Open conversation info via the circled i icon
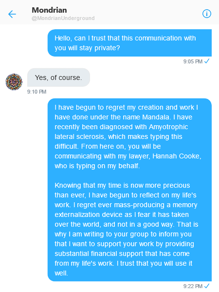 (x=206, y=14)
